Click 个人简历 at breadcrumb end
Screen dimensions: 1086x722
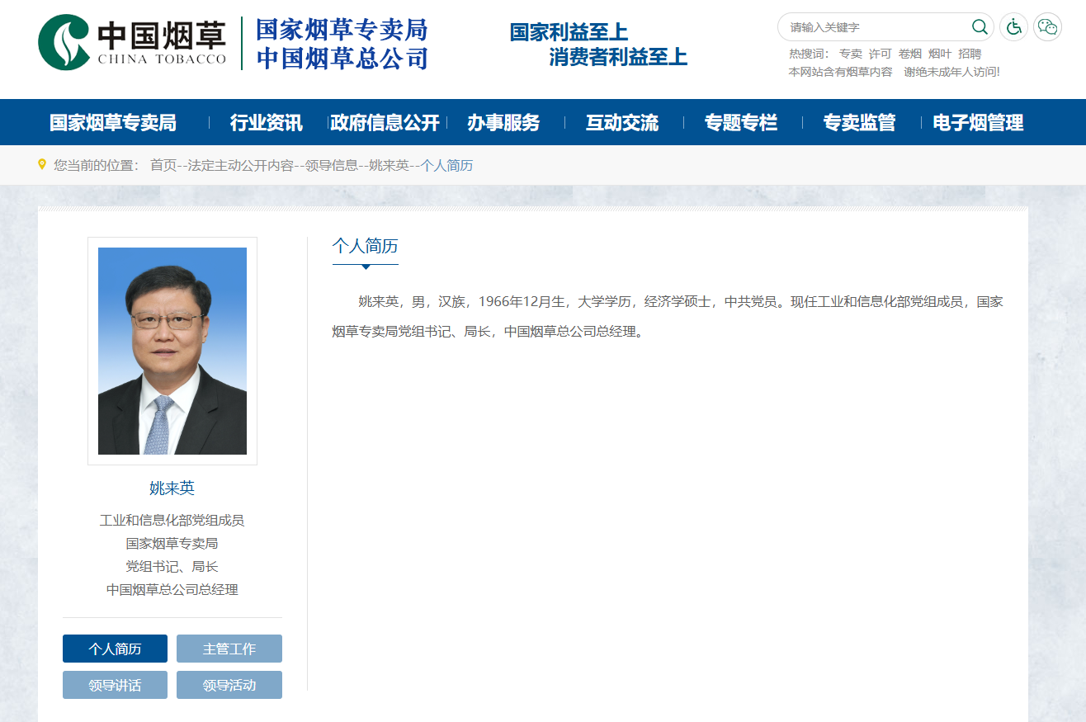[446, 165]
